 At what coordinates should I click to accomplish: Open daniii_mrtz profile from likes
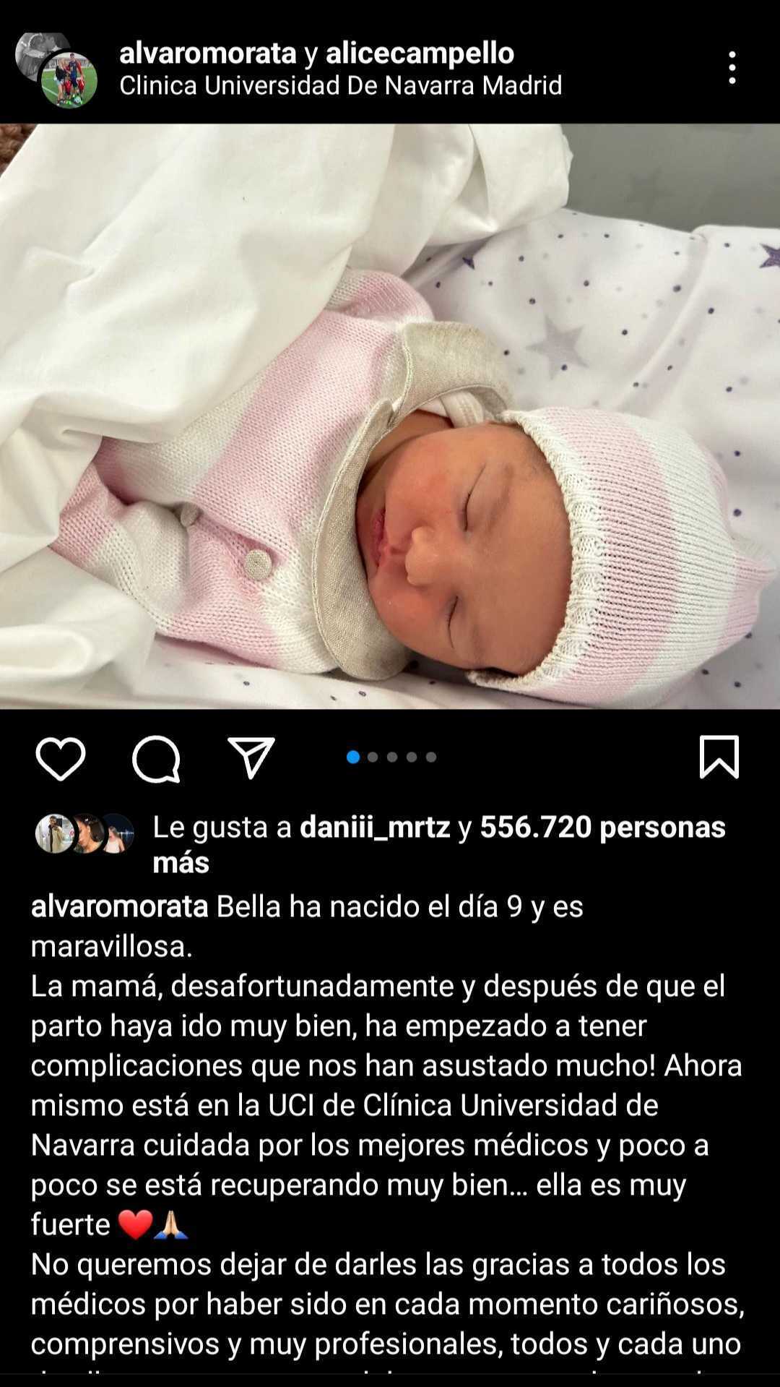[375, 827]
